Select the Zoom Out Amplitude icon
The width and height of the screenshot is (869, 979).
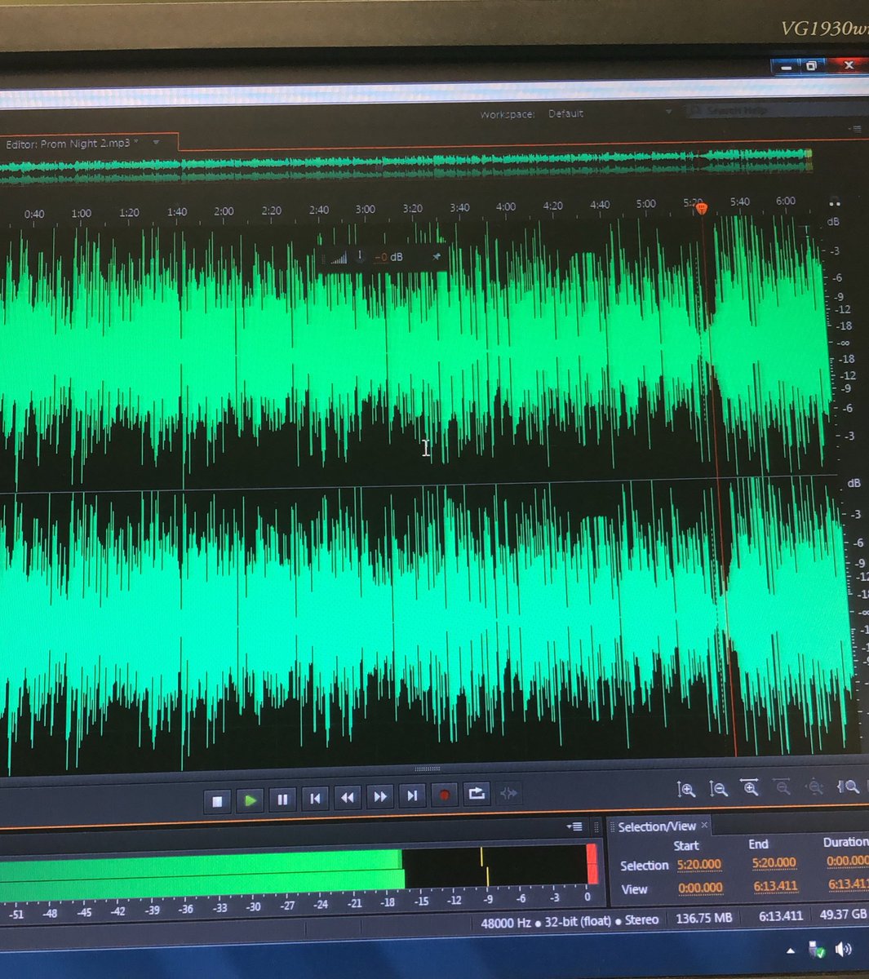720,790
